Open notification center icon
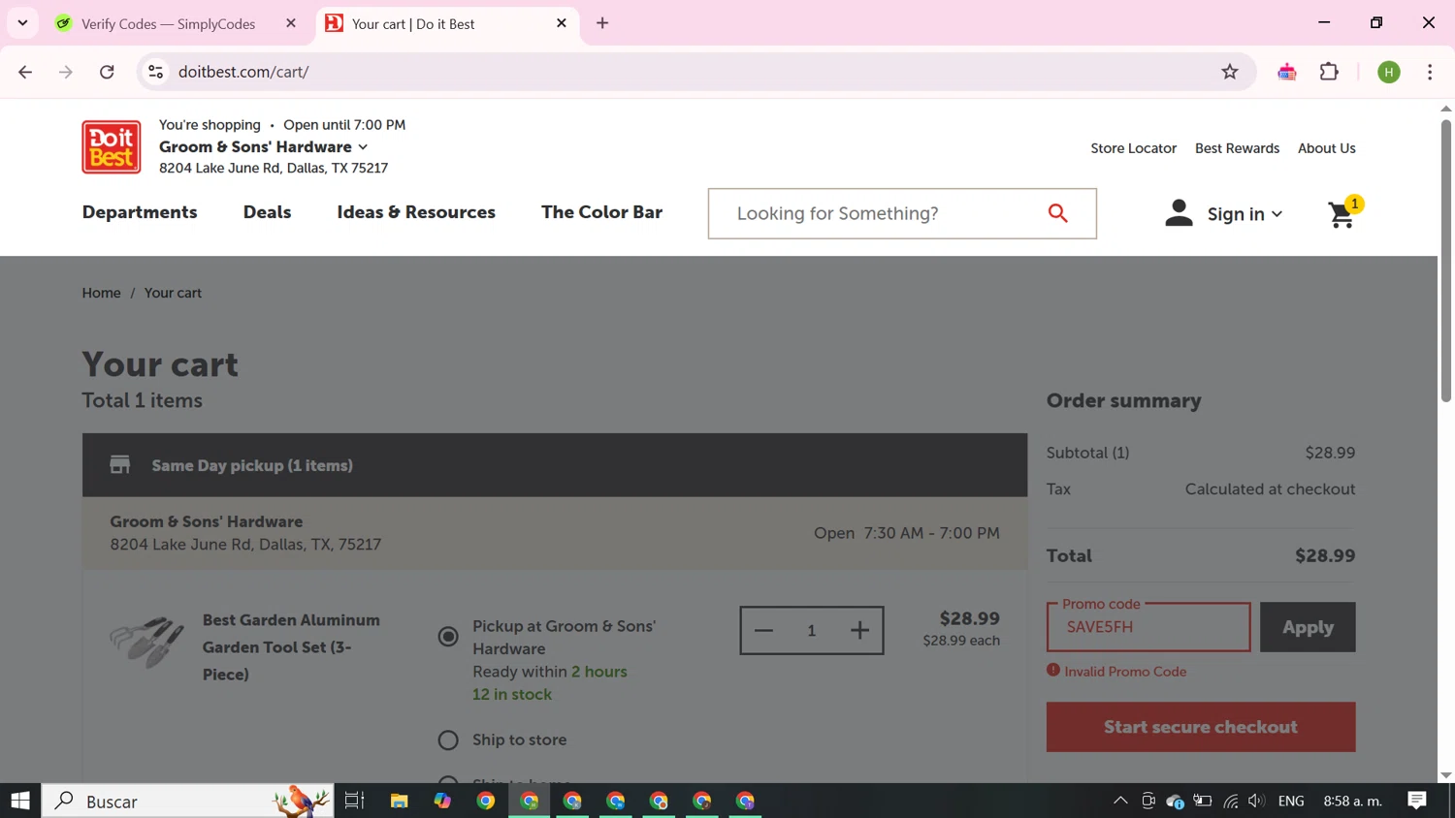Screen dimensions: 1455x818 [1417, 801]
